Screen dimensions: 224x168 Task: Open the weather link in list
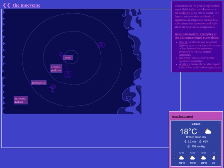[183, 64]
